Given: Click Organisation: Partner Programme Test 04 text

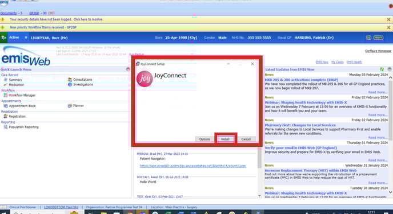Looking at the screenshot, I should pos(114,207).
